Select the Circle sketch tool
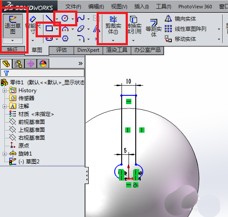This screenshot has width=228, height=217. 65,18
